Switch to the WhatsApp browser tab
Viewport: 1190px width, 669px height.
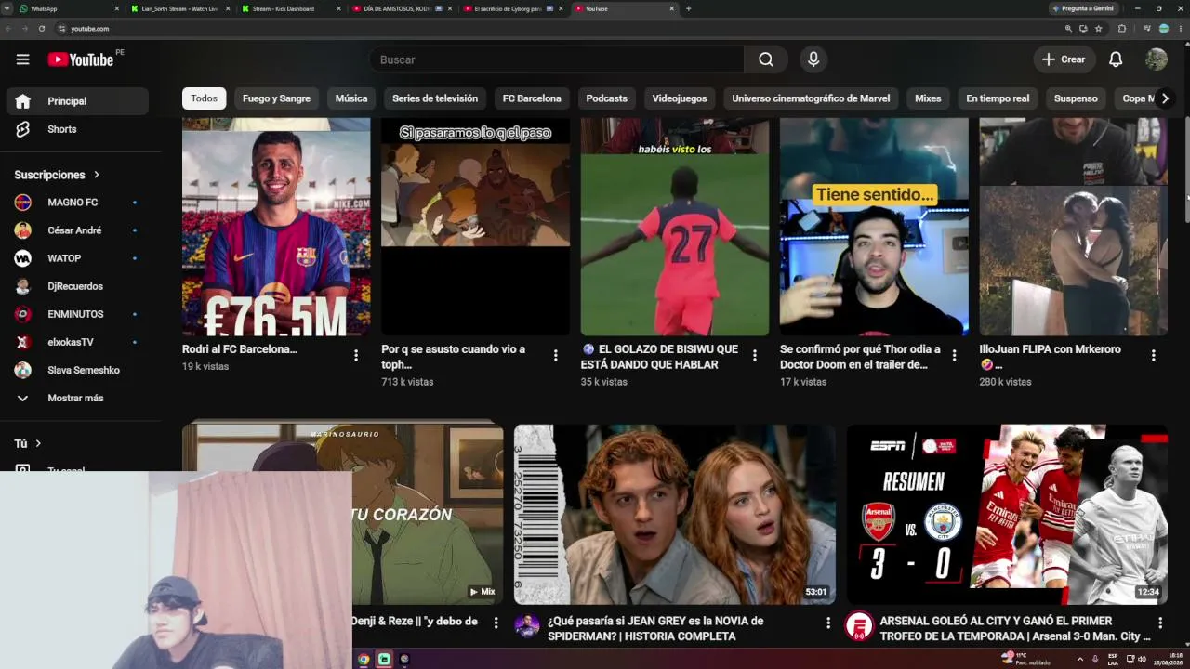(x=69, y=8)
